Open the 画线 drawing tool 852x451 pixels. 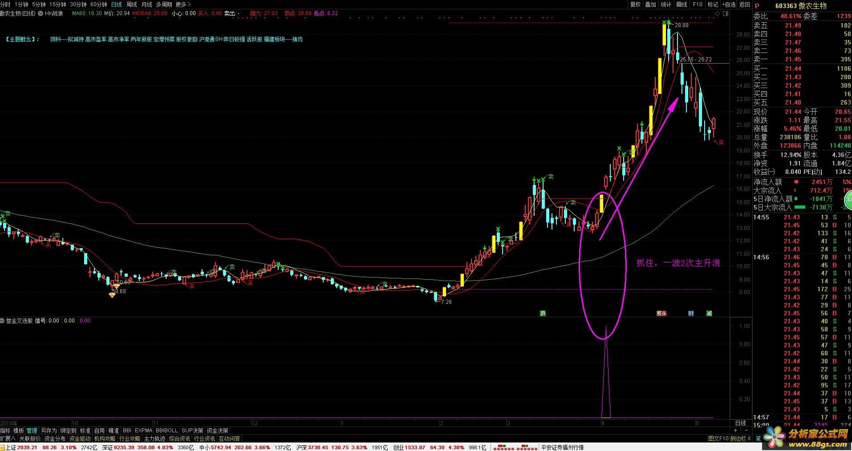682,4
